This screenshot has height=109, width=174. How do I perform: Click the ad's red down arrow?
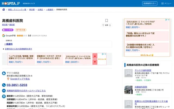[95, 62]
